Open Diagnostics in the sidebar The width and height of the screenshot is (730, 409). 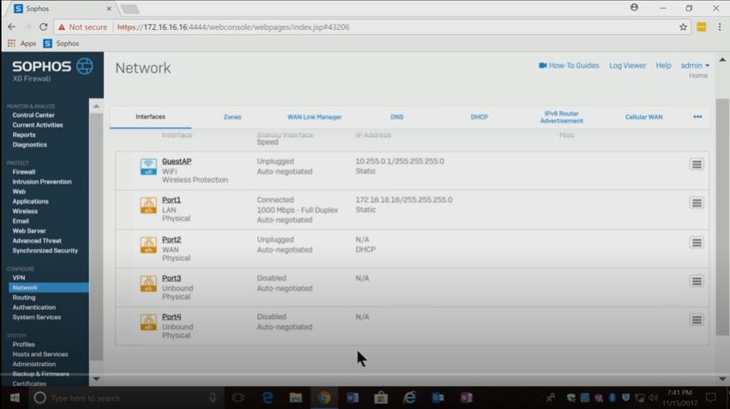click(x=30, y=145)
